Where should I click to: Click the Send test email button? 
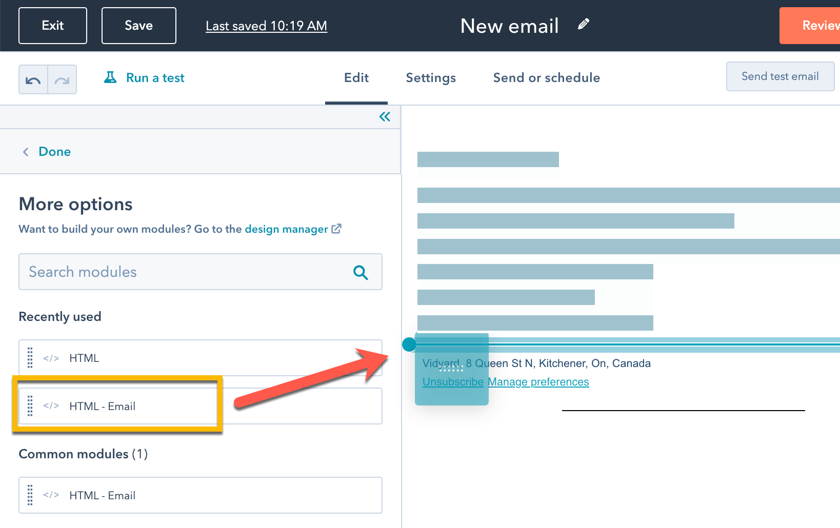779,76
